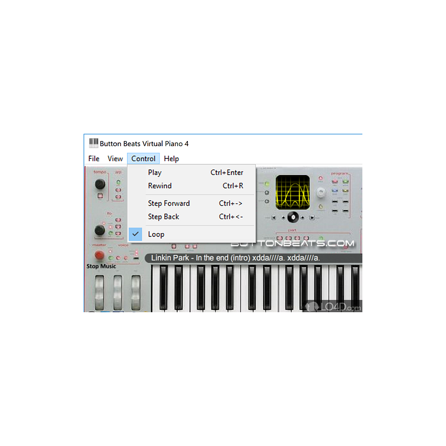Uncheck the Loop option

click(192, 234)
